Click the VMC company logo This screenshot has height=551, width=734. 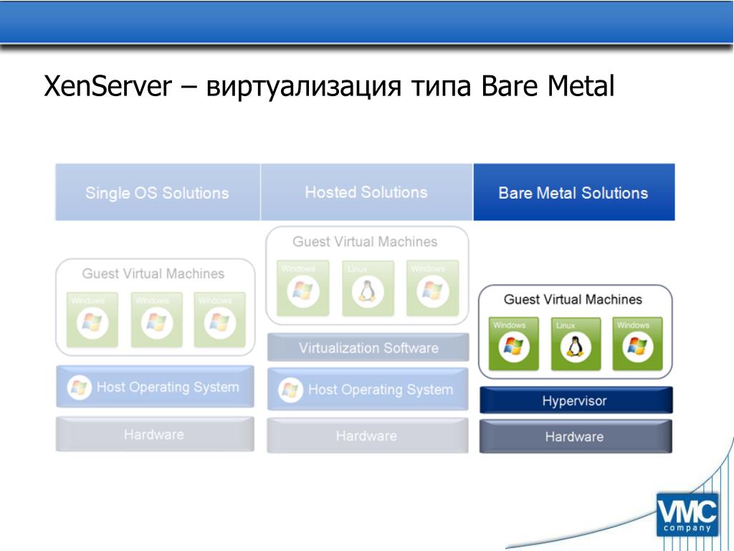point(687,515)
